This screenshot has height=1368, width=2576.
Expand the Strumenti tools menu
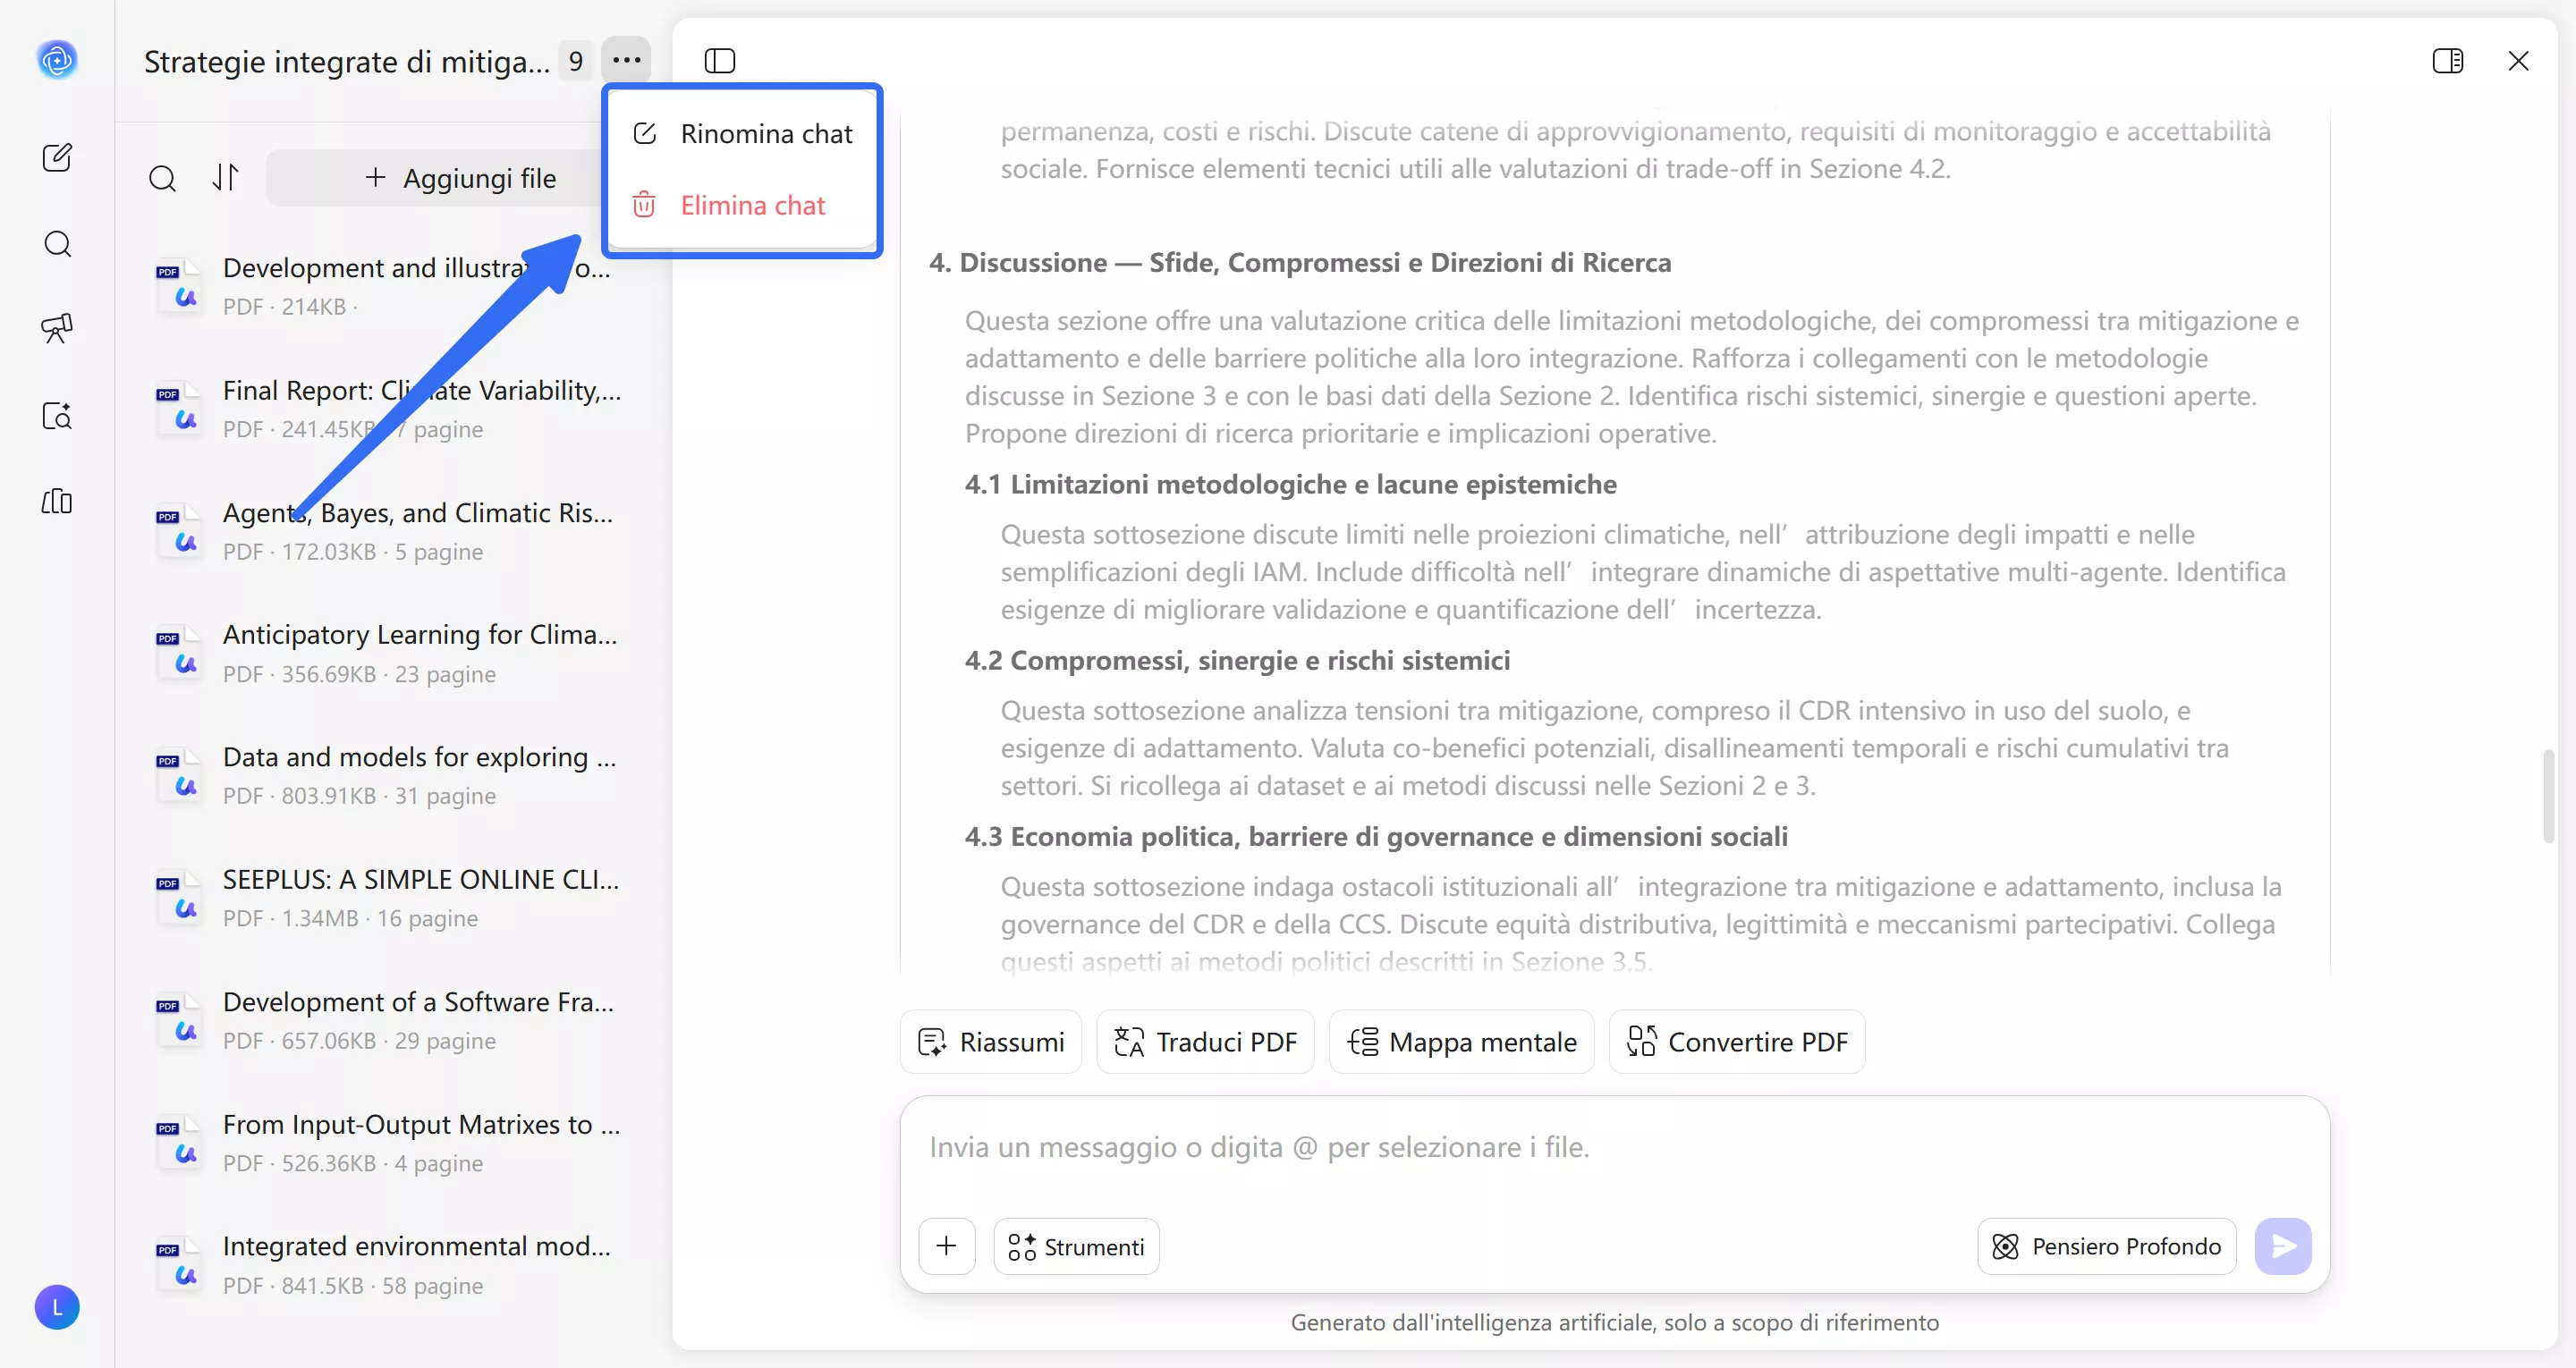(x=1076, y=1246)
